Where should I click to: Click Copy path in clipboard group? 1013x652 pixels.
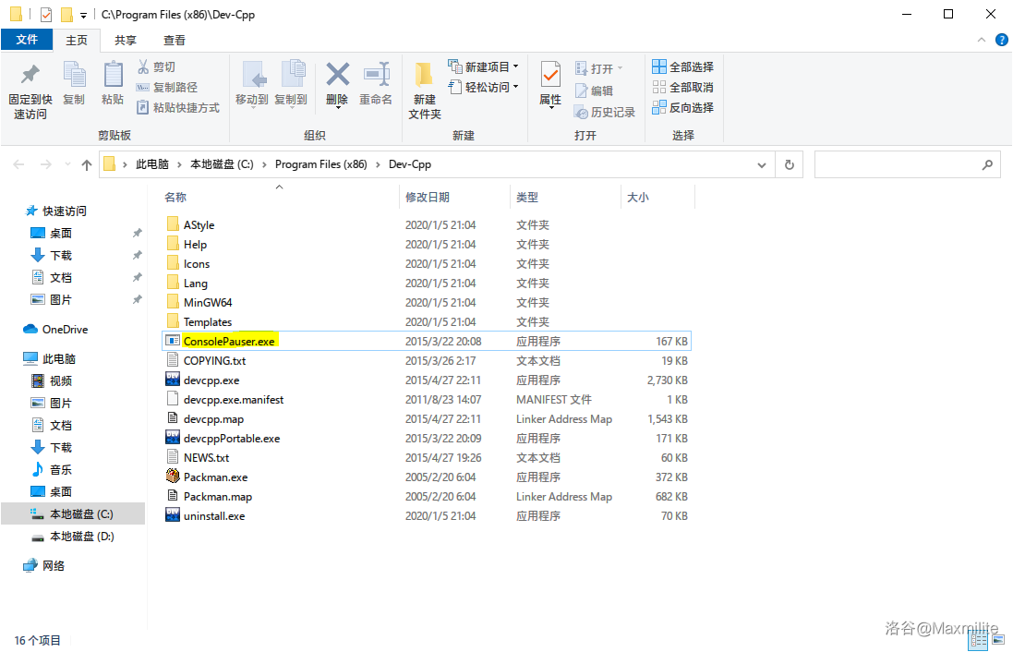[167, 87]
